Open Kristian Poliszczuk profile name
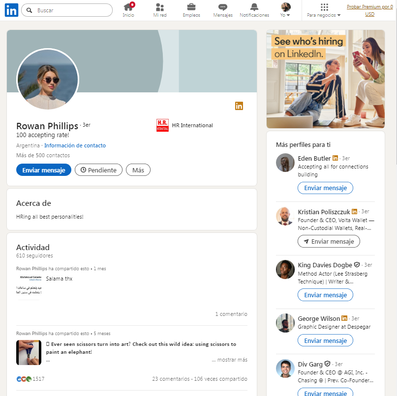Screen dimensions: 397x396 [x=324, y=212]
